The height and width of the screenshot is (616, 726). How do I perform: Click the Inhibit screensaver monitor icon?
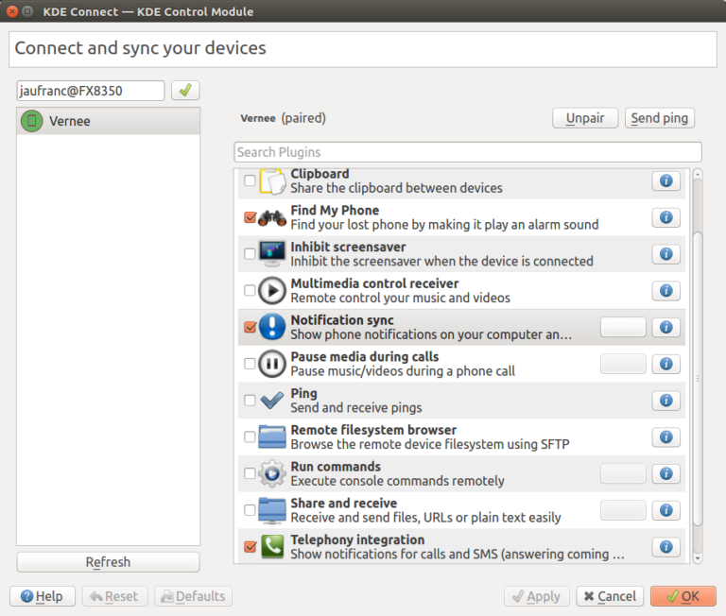[x=272, y=253]
